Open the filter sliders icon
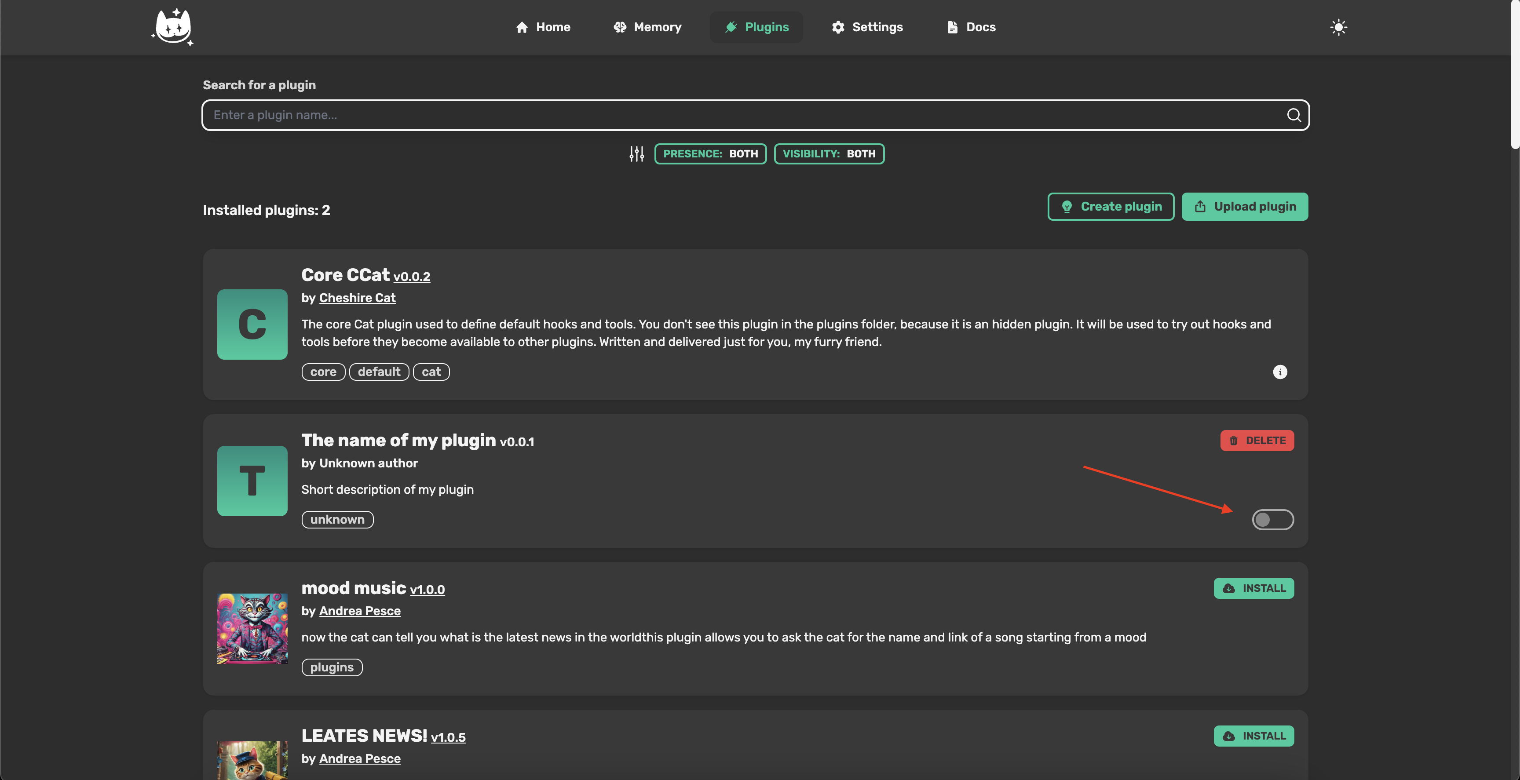The image size is (1520, 780). click(636, 154)
